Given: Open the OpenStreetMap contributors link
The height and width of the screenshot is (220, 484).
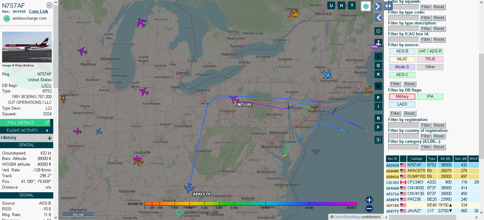Looking at the screenshot, I should coord(347,217).
